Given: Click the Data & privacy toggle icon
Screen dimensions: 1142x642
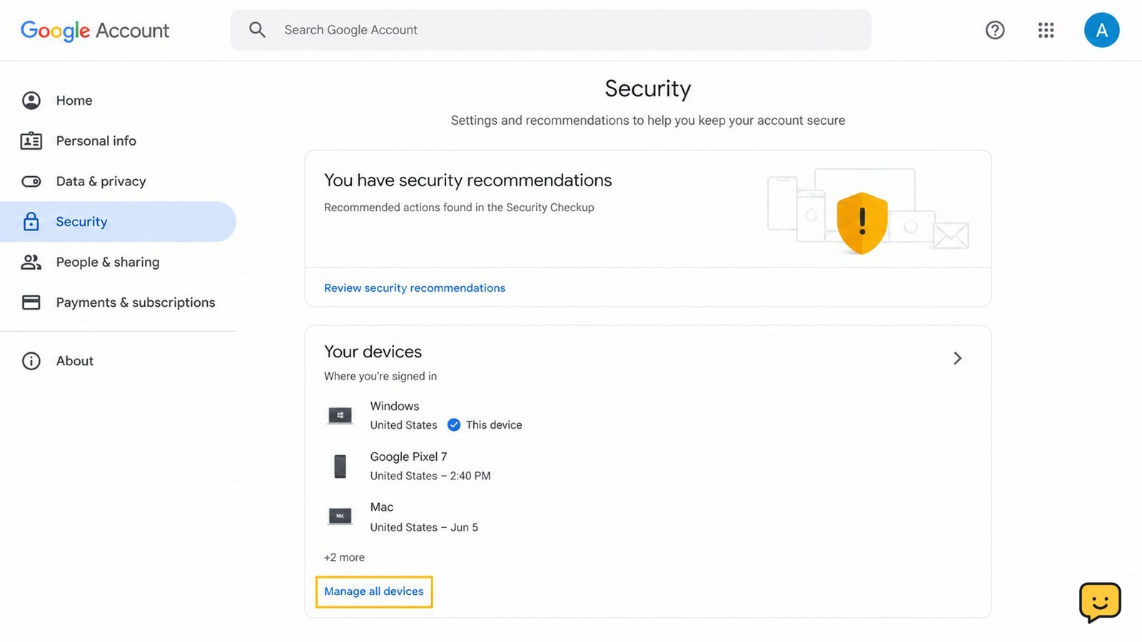Looking at the screenshot, I should [x=31, y=181].
